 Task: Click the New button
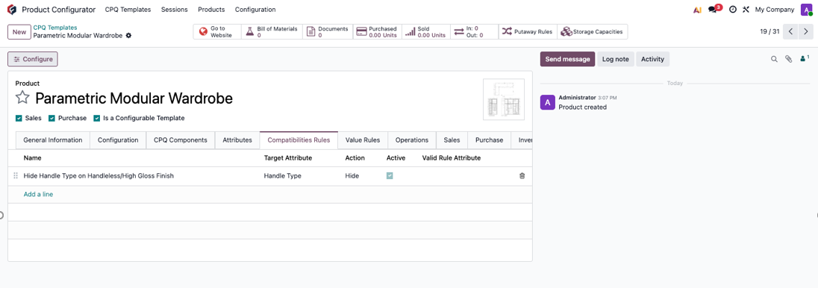pos(19,32)
